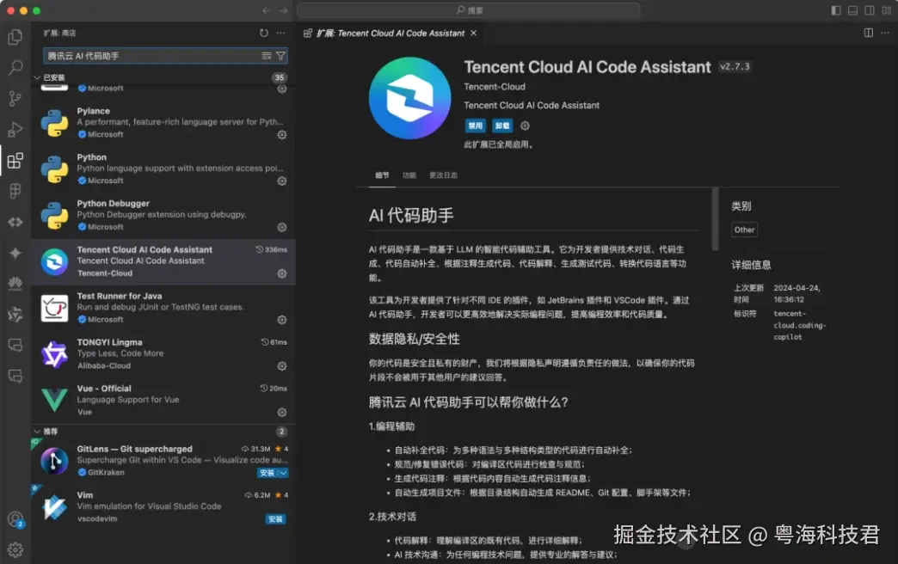The image size is (898, 564).
Task: Open the Search view in activity bar
Action: point(15,68)
